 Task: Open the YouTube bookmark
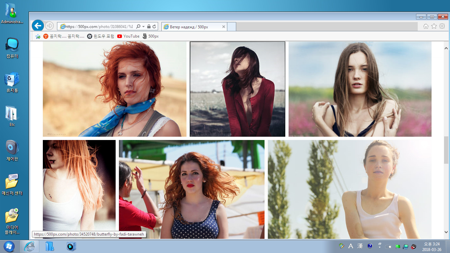(x=128, y=36)
